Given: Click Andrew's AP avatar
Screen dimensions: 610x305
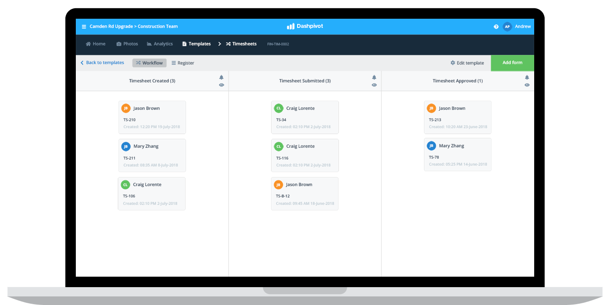Looking at the screenshot, I should 507,26.
